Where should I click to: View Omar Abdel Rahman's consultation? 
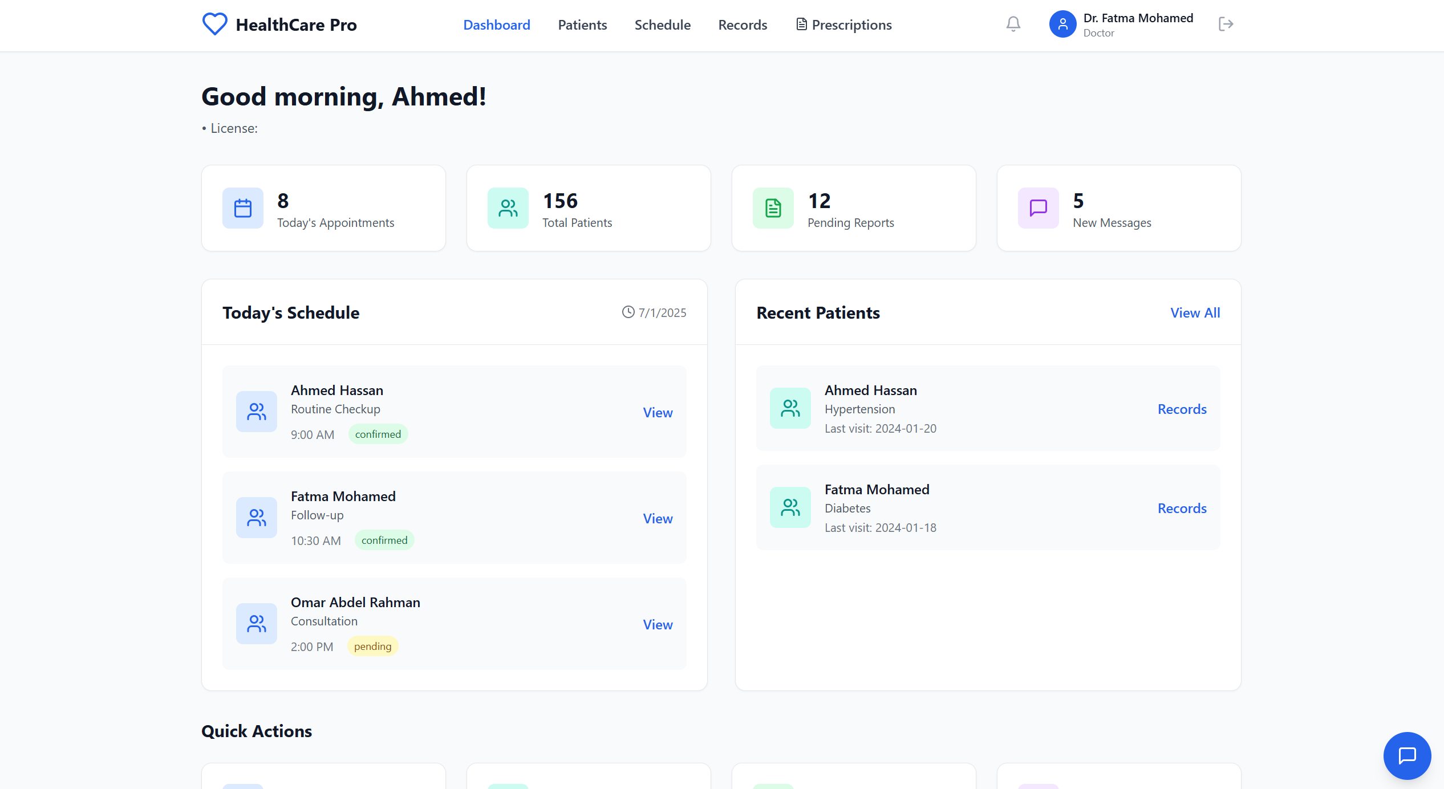pos(657,624)
